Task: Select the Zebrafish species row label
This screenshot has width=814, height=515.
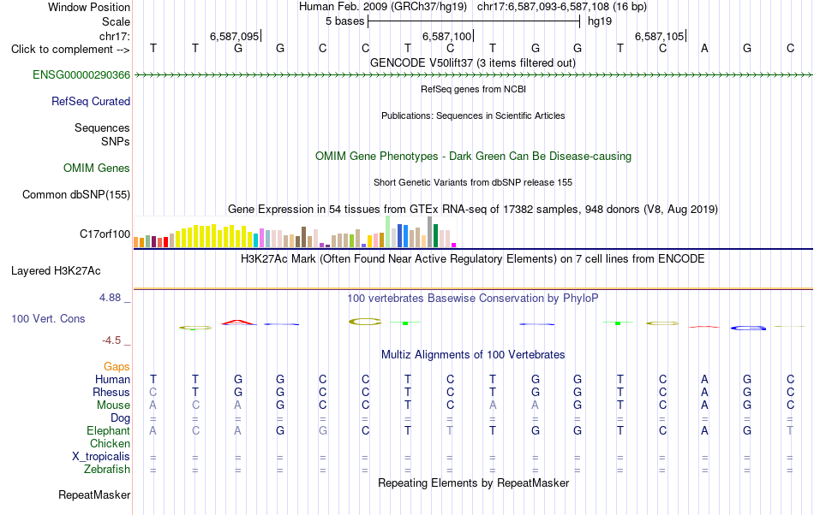Action: (x=107, y=470)
